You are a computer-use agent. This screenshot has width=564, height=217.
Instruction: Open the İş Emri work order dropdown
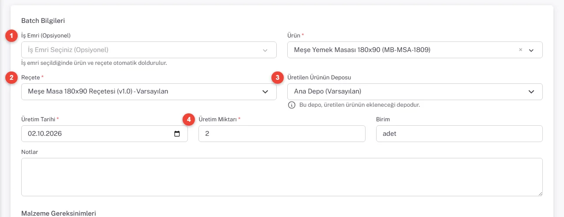click(x=149, y=50)
